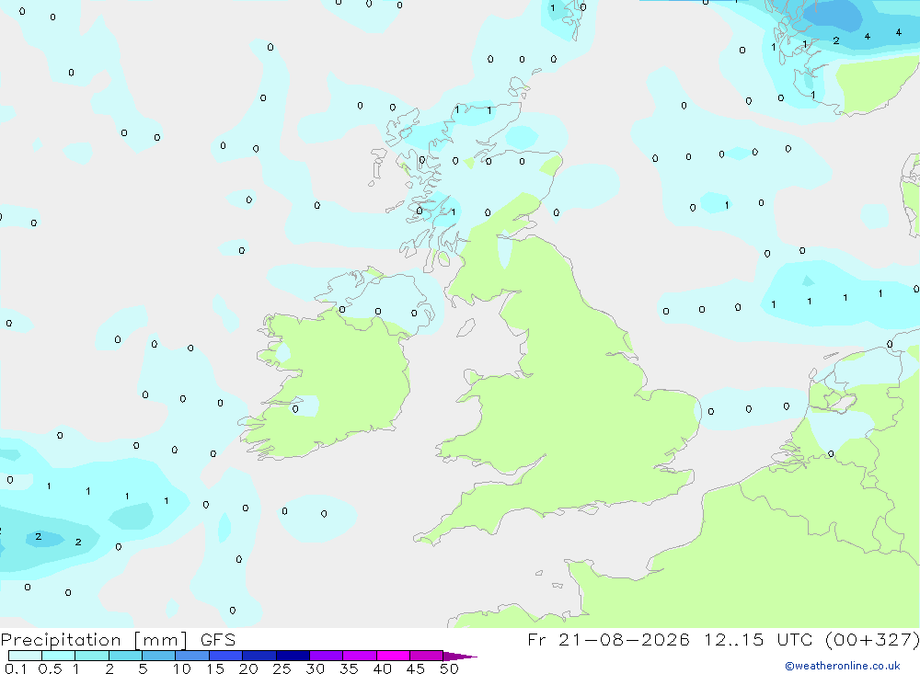This screenshot has height=674, width=920.
Task: Click the 'Precipitation [mm]' title text
Action: (x=94, y=640)
